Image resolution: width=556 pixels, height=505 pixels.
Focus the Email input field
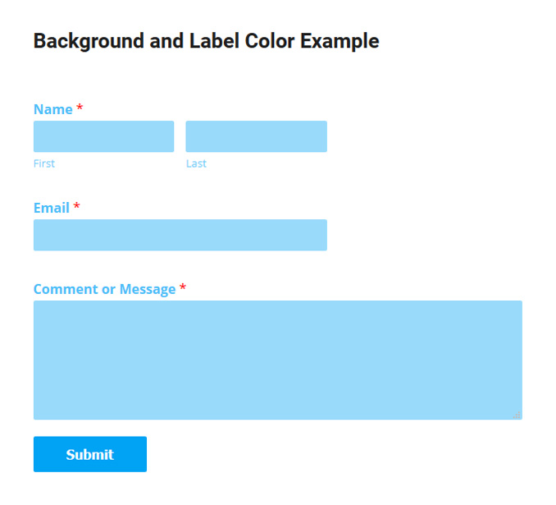click(180, 235)
